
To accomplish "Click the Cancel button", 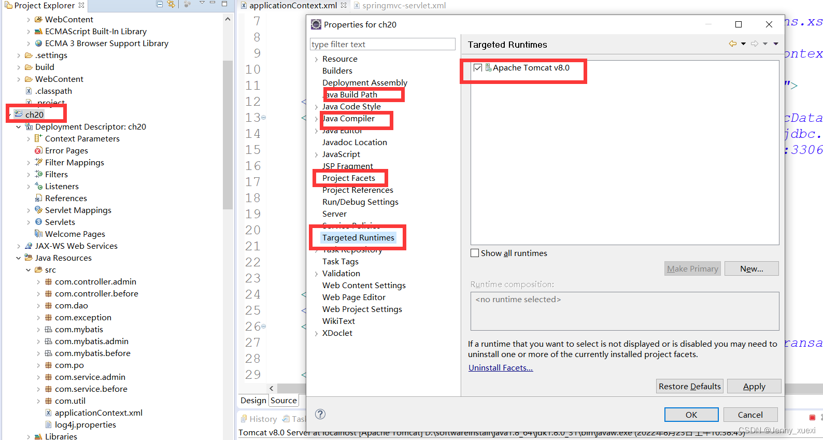I will coord(750,415).
